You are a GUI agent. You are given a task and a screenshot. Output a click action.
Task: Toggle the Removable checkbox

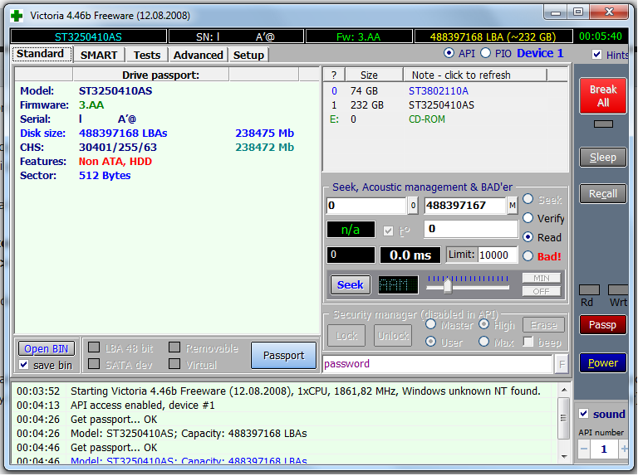pos(174,347)
